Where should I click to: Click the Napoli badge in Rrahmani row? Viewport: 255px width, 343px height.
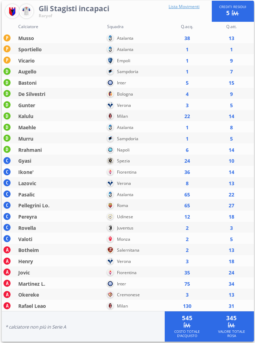pyautogui.click(x=110, y=150)
